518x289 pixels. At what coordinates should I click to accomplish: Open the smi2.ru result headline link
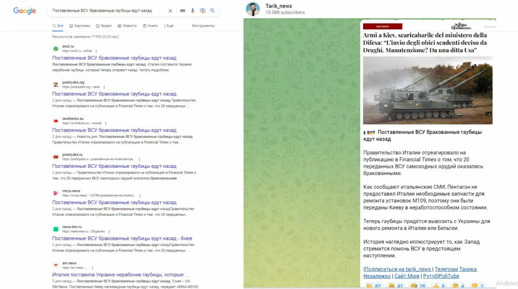pyautogui.click(x=114, y=58)
